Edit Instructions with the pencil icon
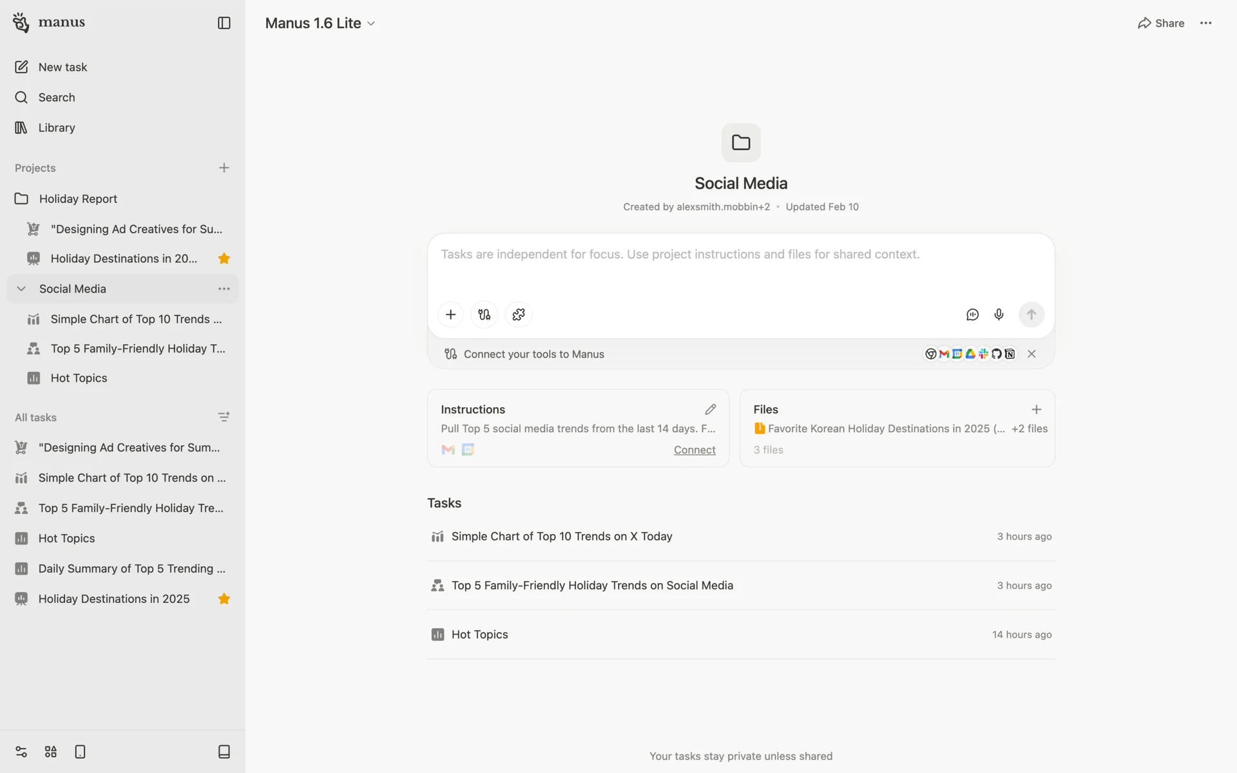Screen dimensions: 1237x773 point(710,410)
